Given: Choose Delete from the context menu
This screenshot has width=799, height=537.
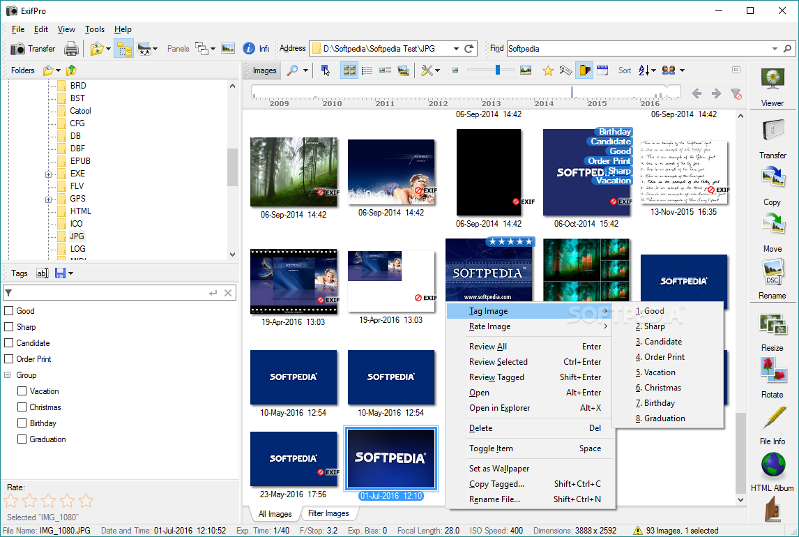Looking at the screenshot, I should tap(530, 428).
